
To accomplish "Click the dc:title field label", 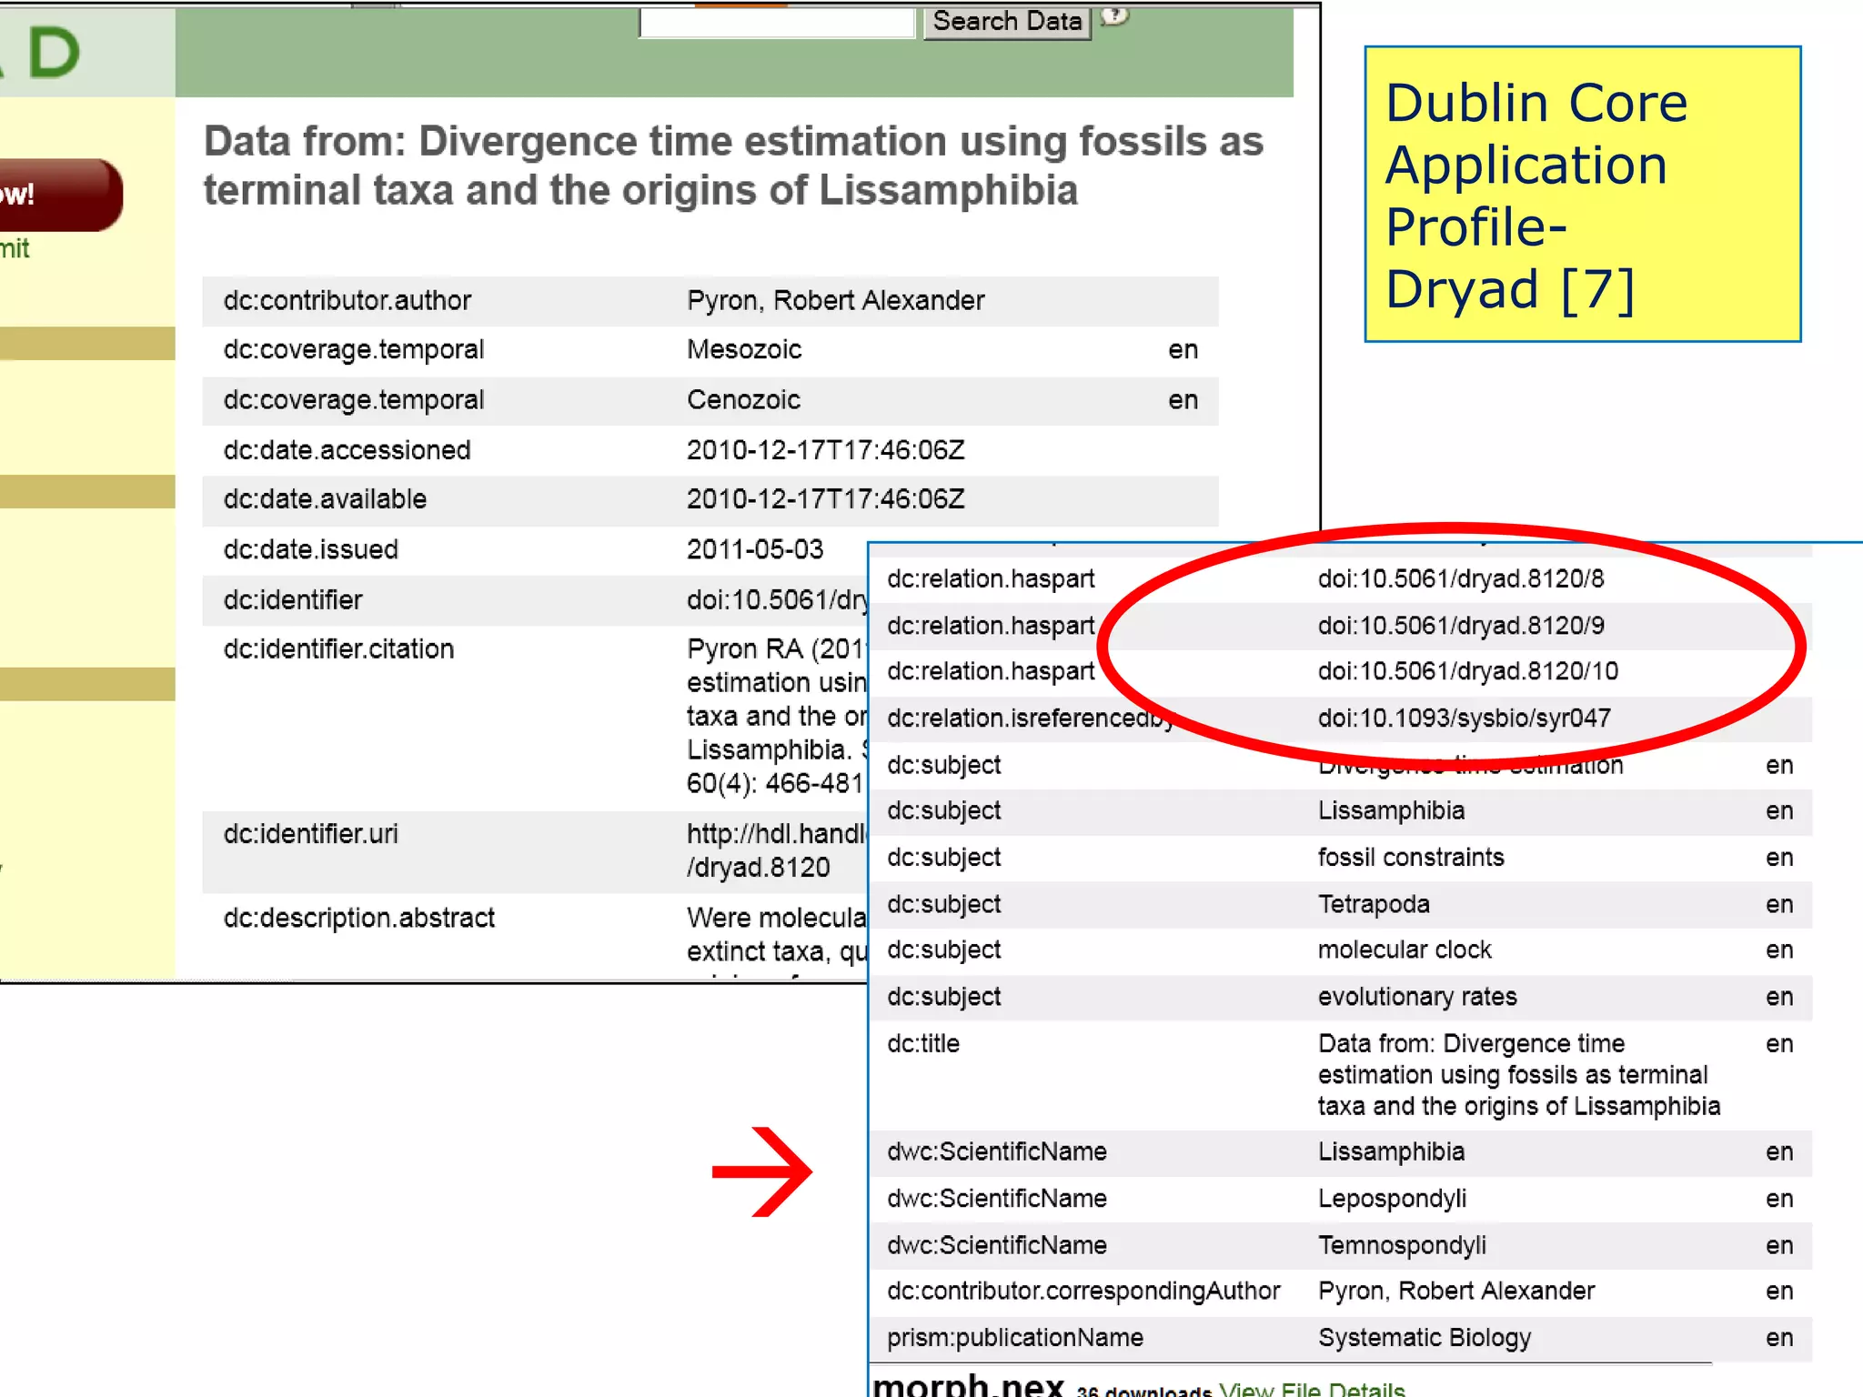I will click(x=923, y=1043).
